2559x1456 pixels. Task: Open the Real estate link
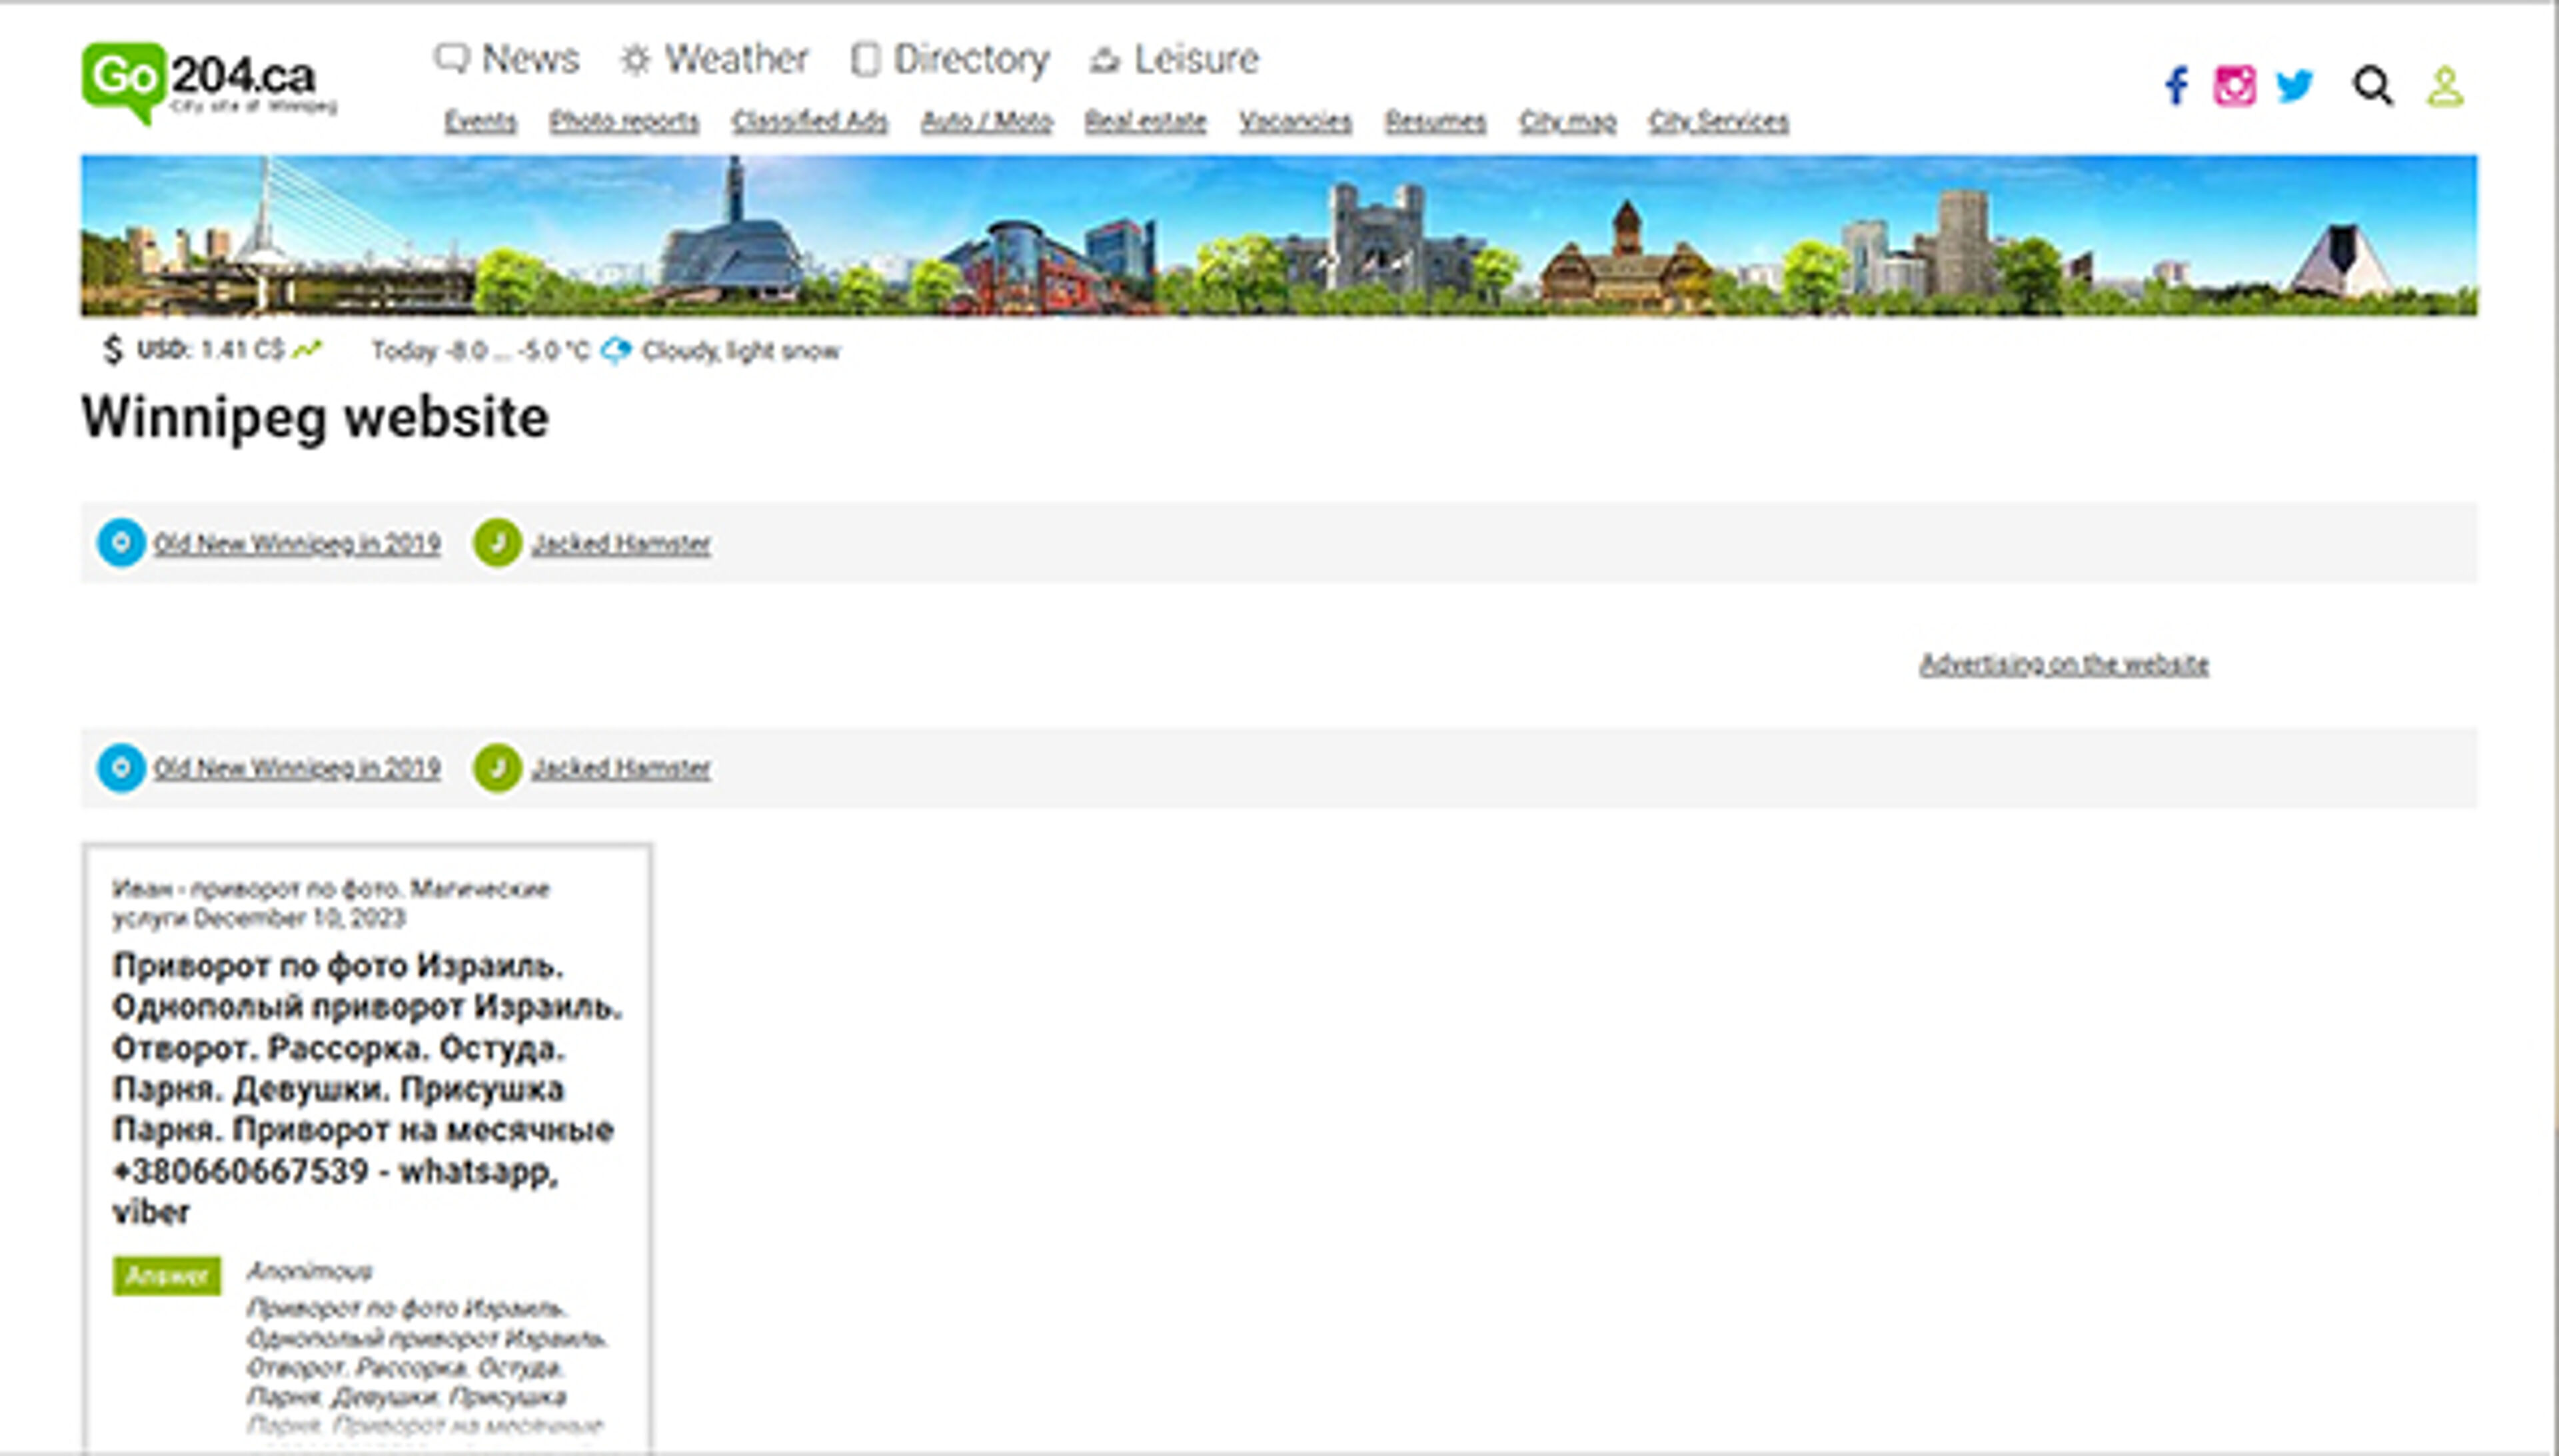(x=1146, y=122)
